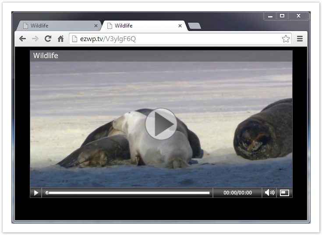Maximize the browser window

[282, 16]
